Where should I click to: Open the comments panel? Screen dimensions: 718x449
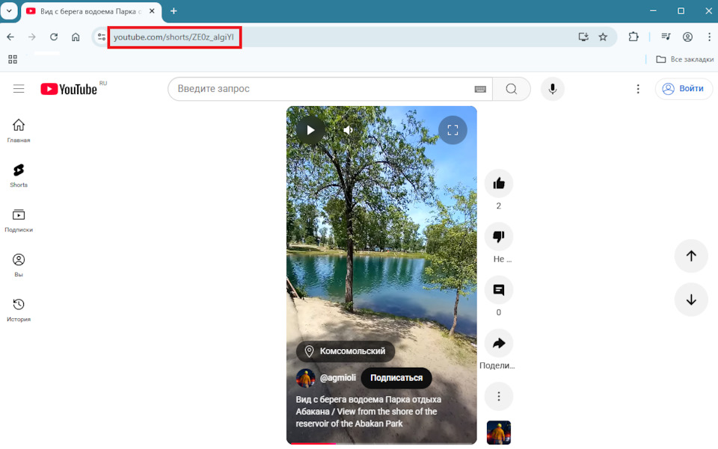pyautogui.click(x=499, y=290)
